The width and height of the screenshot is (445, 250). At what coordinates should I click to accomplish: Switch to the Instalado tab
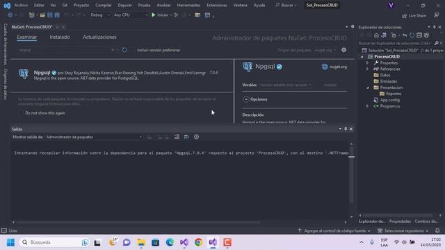[x=60, y=37]
